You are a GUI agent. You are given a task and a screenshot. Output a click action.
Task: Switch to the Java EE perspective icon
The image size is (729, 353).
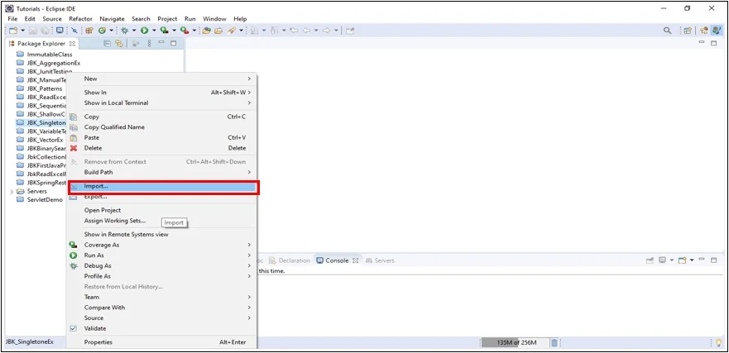point(704,31)
